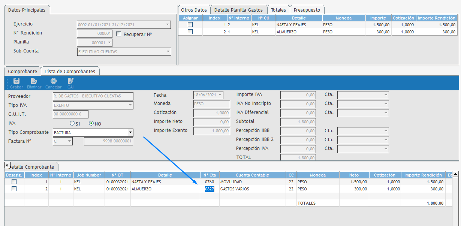Click the Importe Rendición column header
The image size is (461, 226).
coord(423,175)
